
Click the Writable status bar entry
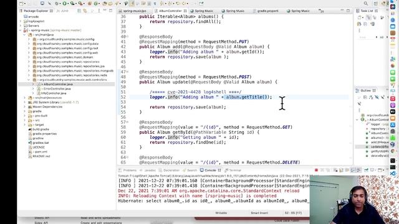221,213
